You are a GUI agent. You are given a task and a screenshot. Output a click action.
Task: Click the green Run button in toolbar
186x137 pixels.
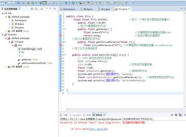[x=73, y=3]
